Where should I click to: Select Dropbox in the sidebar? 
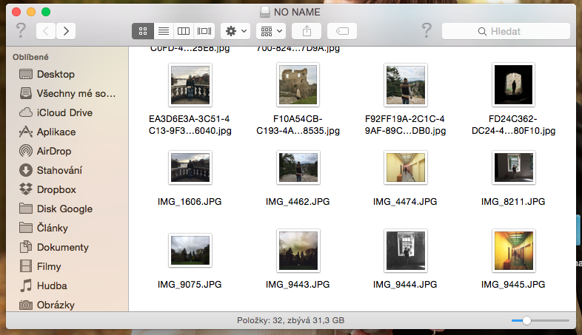[x=56, y=189]
